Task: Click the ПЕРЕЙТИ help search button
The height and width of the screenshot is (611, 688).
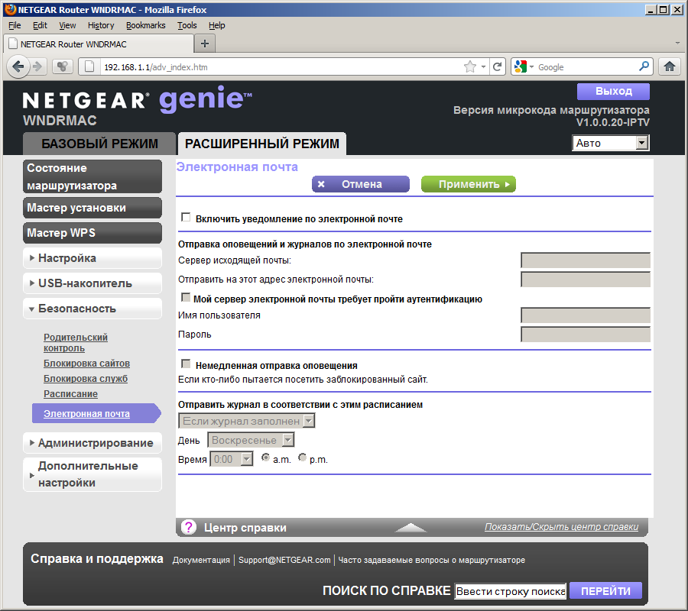Action: 605,591
